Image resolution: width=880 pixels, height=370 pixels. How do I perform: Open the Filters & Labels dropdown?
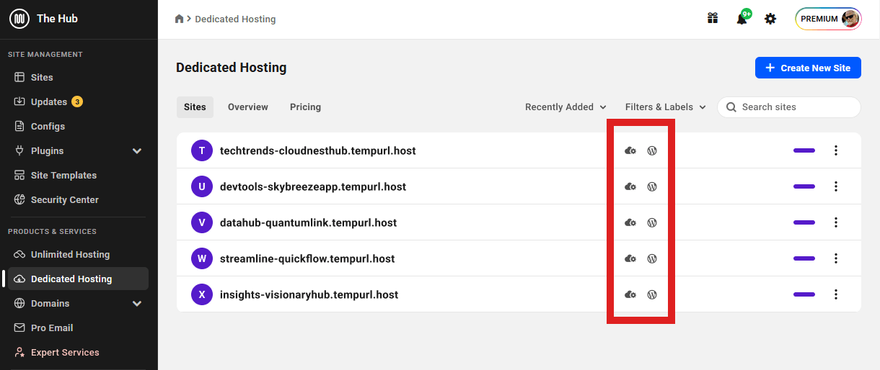666,107
